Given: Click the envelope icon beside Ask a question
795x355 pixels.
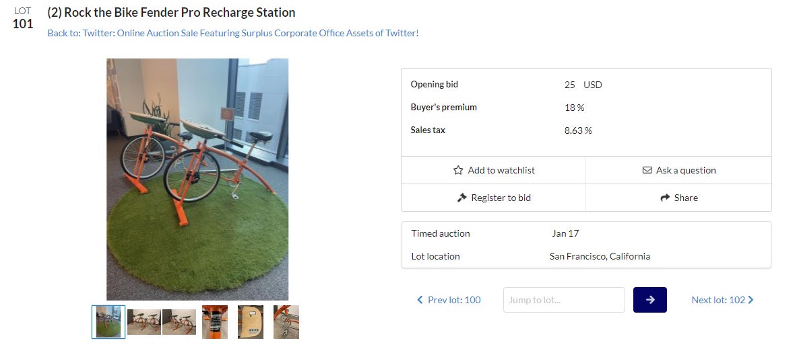Looking at the screenshot, I should click(x=647, y=171).
